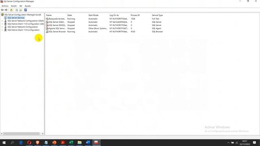Click left arrow of tree pane scrollbar
The height and width of the screenshot is (146, 260).
[2, 133]
